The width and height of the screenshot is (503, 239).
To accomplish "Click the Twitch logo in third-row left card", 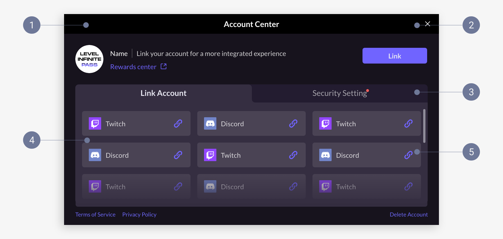I will 95,186.
